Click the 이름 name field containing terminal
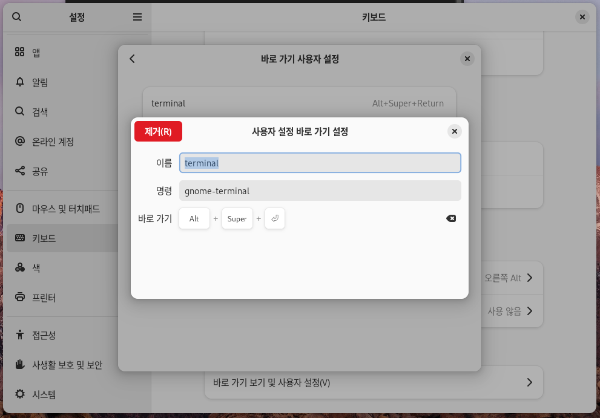The image size is (600, 418). (x=320, y=163)
